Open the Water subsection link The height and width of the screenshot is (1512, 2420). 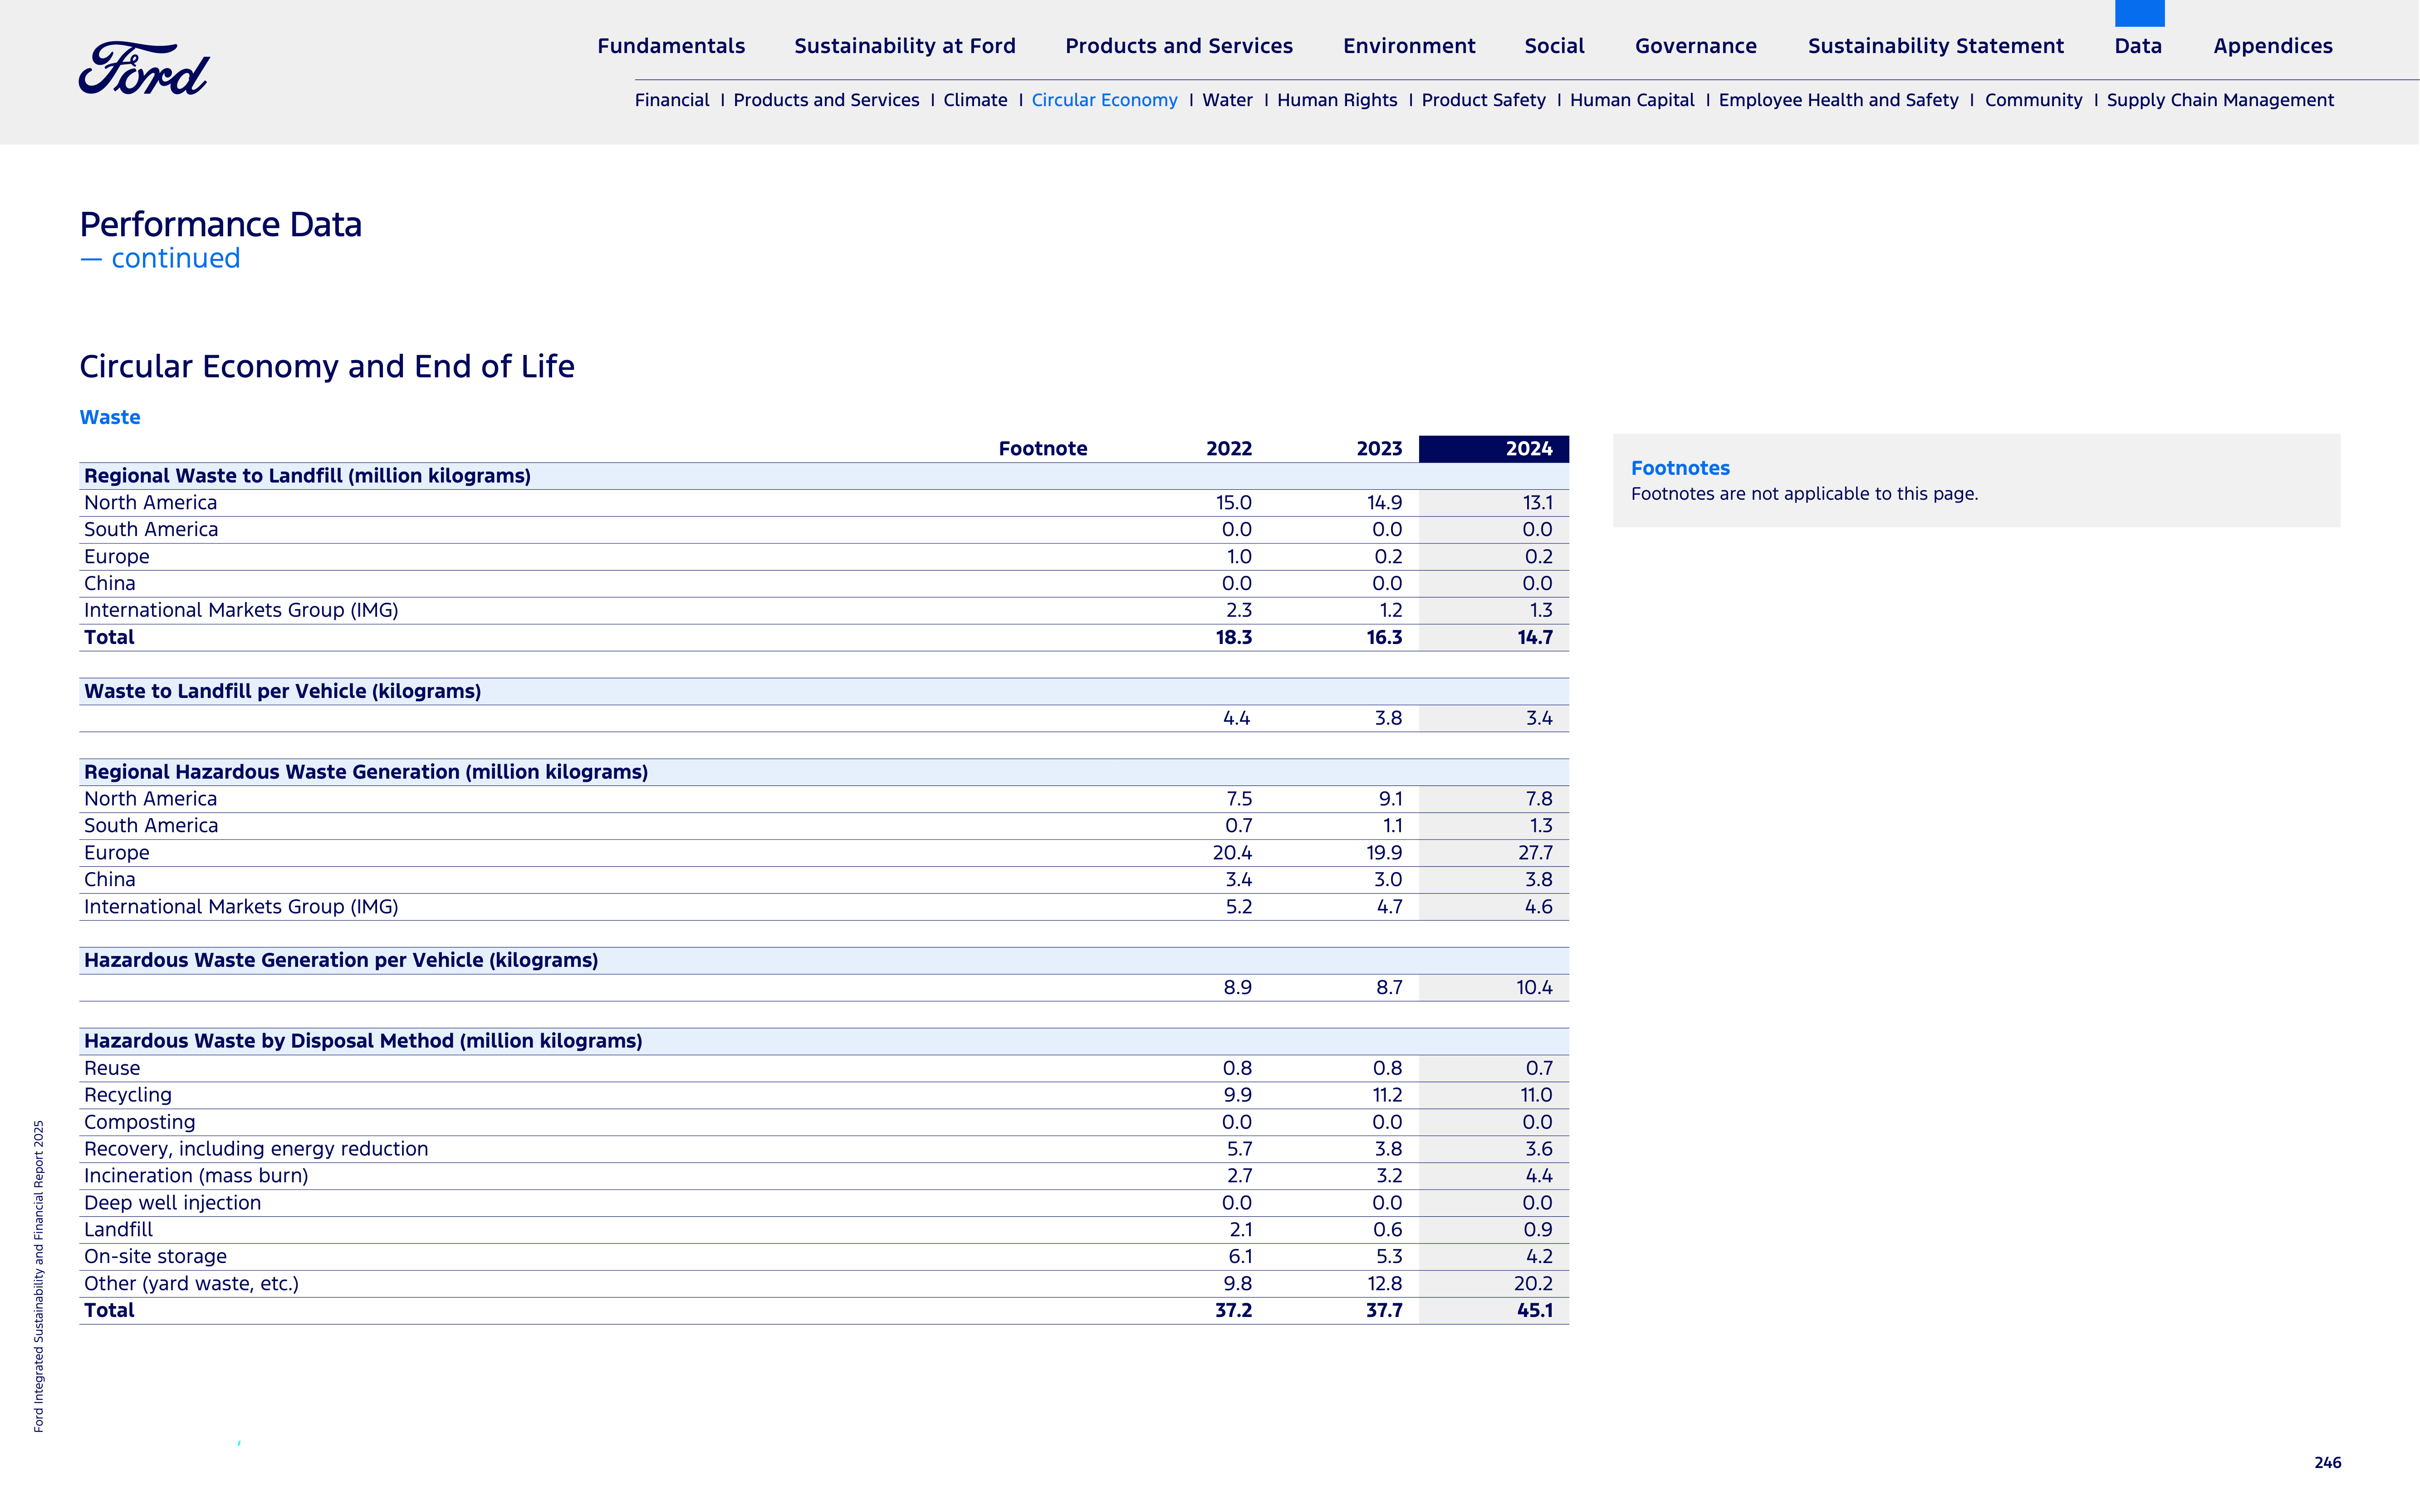(1228, 100)
